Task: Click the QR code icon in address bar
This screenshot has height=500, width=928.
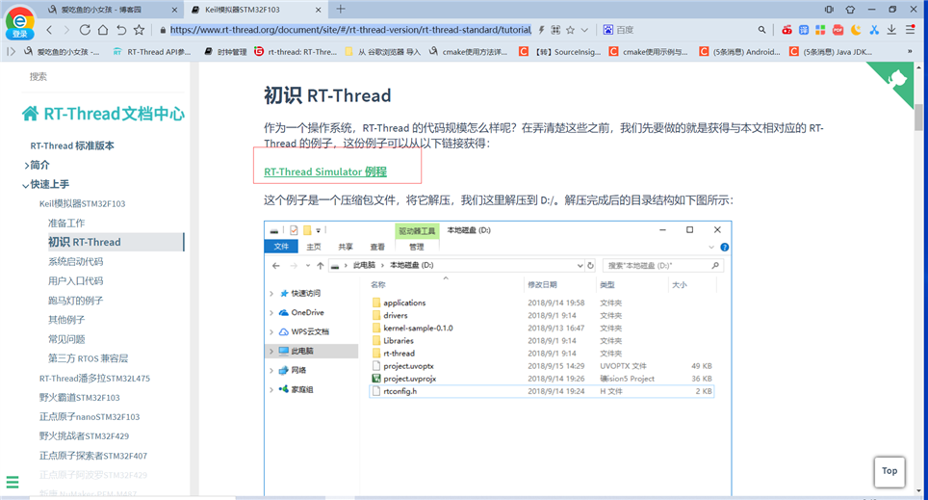Action: pyautogui.click(x=555, y=30)
